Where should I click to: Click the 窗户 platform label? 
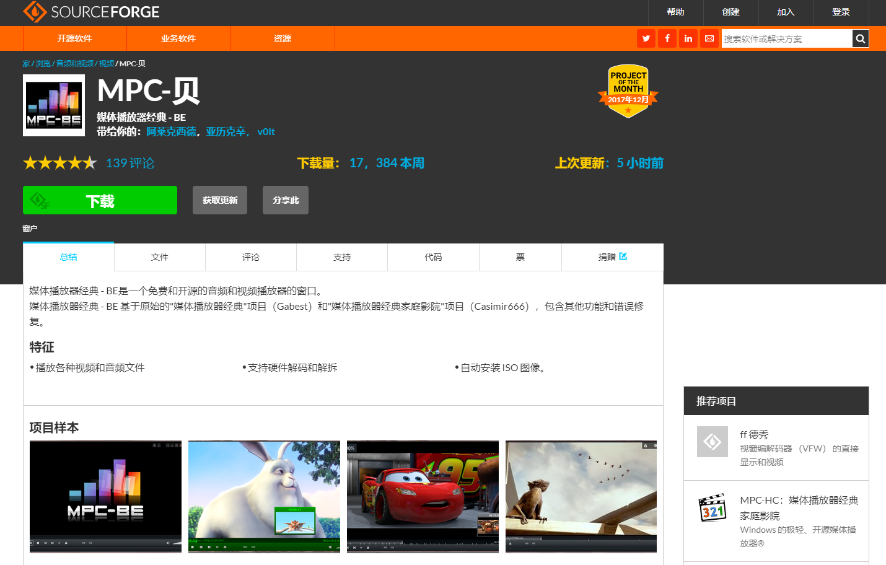point(30,229)
